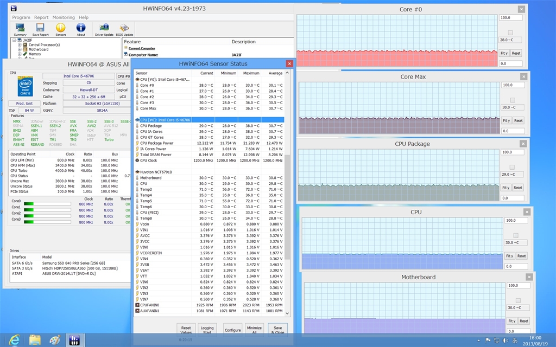Expand the Central Processor(s) tree node
Image resolution: width=556 pixels, height=347 pixels.
(20, 45)
